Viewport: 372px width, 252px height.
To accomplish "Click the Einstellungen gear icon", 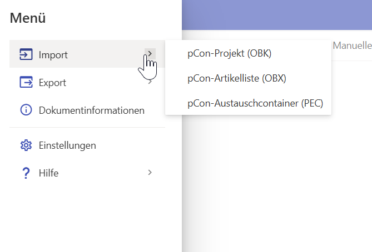I will (26, 145).
